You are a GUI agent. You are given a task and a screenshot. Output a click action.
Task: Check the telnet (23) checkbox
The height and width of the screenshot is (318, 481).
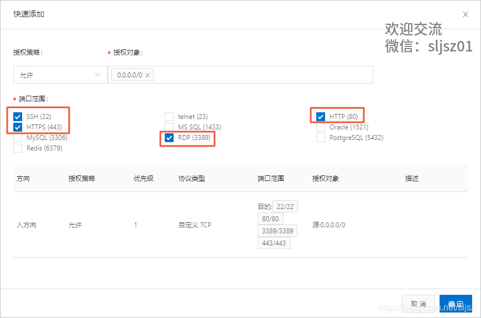(x=169, y=117)
